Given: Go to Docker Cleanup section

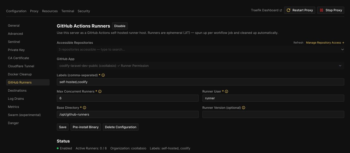Looking at the screenshot, I should click(28, 74).
